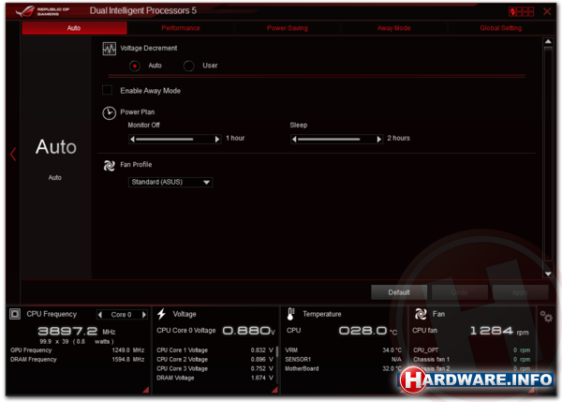Click the GPU Frequency row
562x402 pixels.
pyautogui.click(x=78, y=350)
